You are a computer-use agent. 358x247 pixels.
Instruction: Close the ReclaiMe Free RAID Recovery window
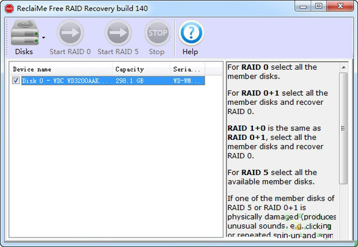(x=341, y=7)
